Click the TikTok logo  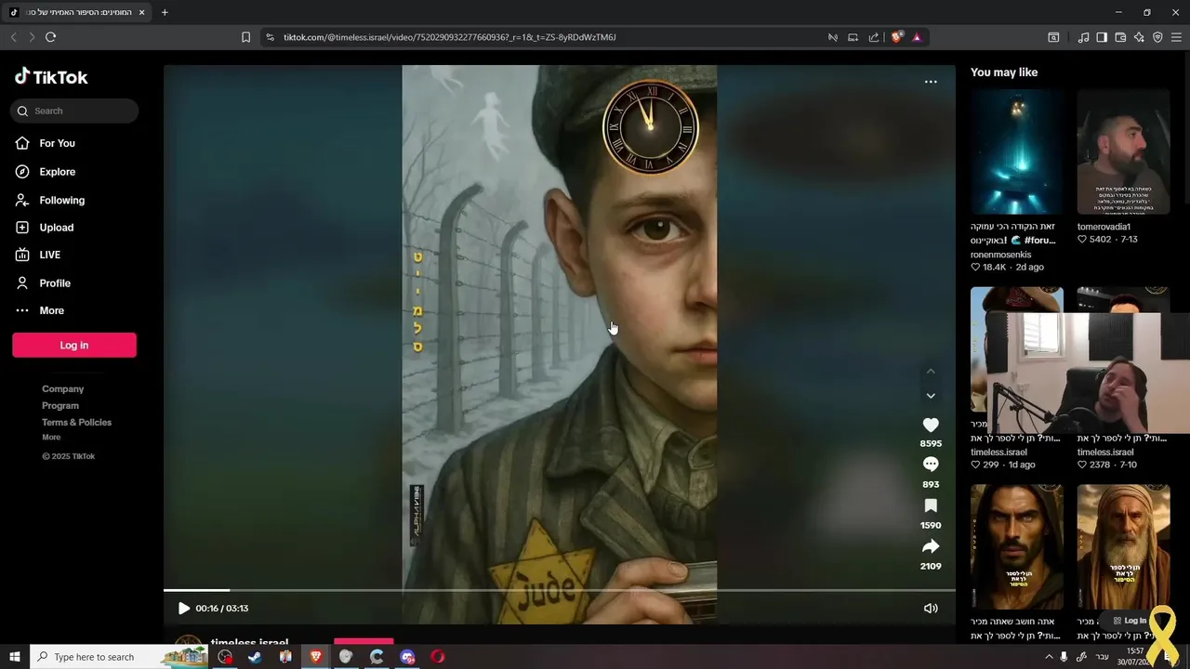click(51, 77)
